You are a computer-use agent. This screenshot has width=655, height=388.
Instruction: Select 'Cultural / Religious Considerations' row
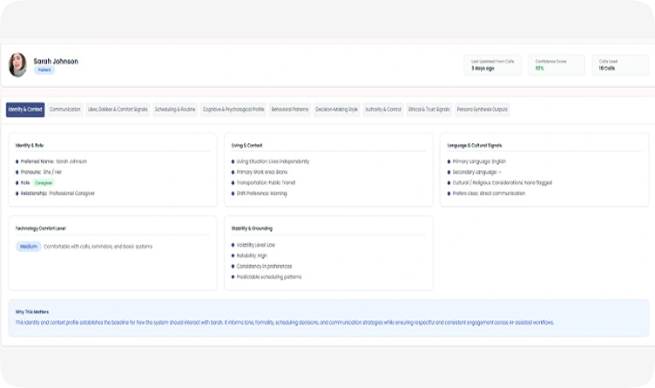pyautogui.click(x=500, y=183)
